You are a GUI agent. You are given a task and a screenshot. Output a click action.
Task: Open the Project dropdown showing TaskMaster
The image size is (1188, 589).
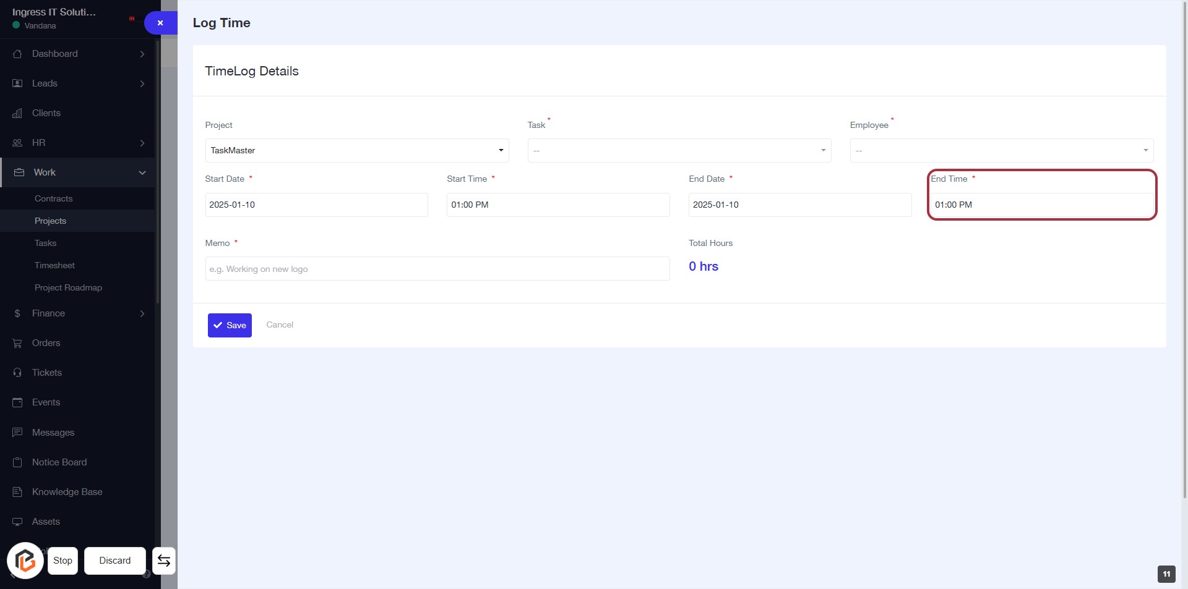pos(356,150)
